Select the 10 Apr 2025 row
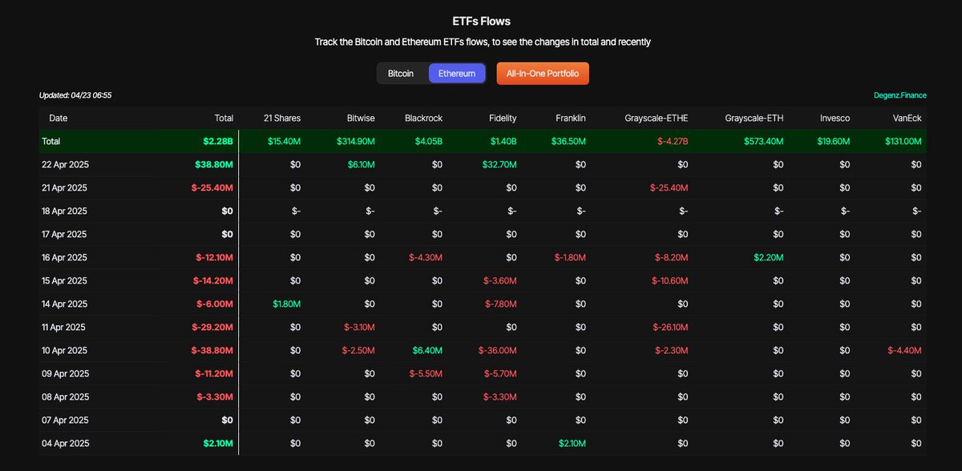Screen dimensions: 962x471 [483, 350]
